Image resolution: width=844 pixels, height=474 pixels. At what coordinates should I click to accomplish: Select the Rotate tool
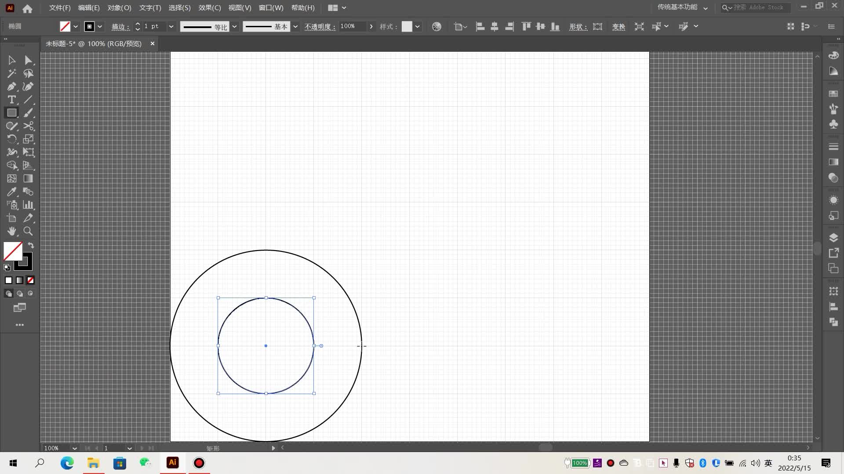(x=12, y=139)
